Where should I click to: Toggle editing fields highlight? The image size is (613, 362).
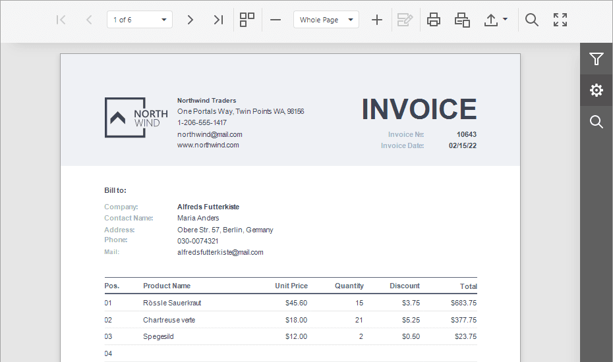point(405,20)
